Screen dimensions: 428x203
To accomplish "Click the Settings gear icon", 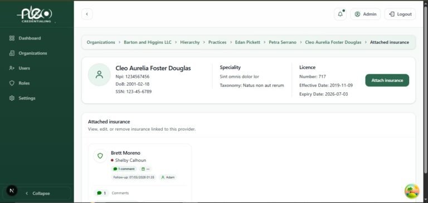I will point(12,98).
